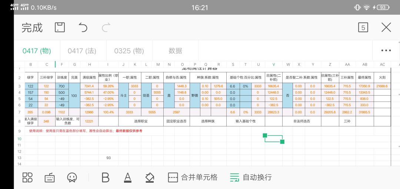Save the spreadsheet with the disk icon
This screenshot has width=400, height=189.
point(60,27)
